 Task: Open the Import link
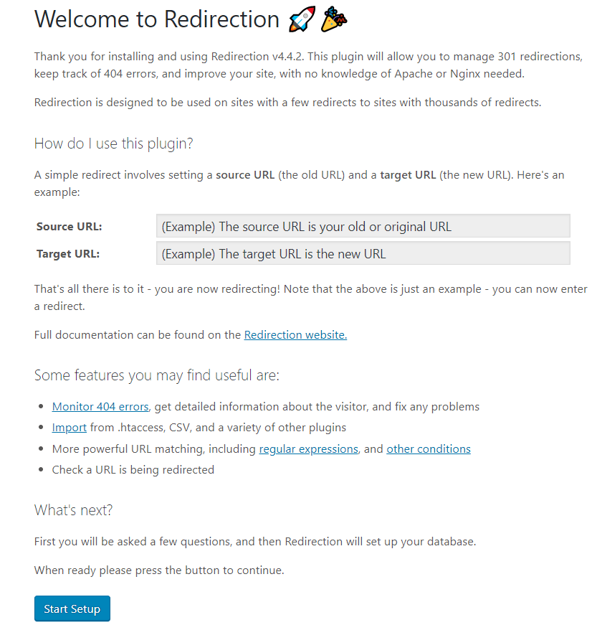pos(70,427)
